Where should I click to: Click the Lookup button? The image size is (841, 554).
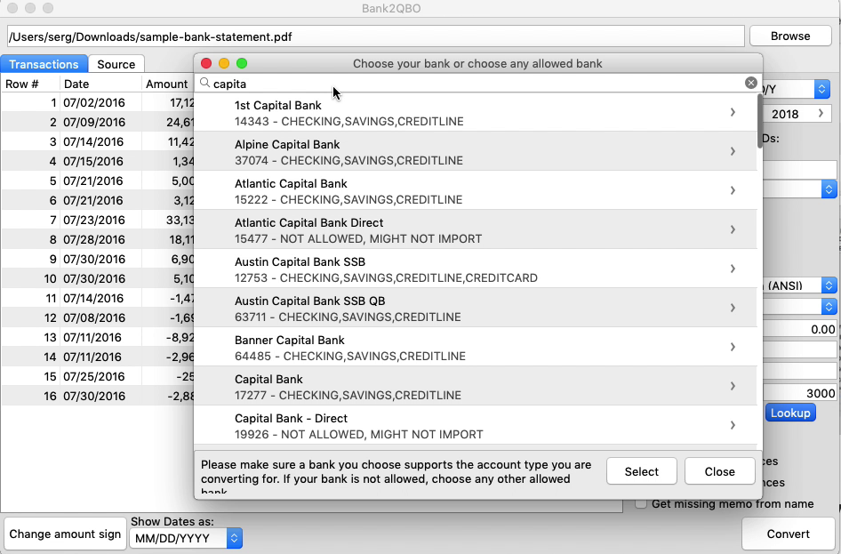(x=790, y=413)
